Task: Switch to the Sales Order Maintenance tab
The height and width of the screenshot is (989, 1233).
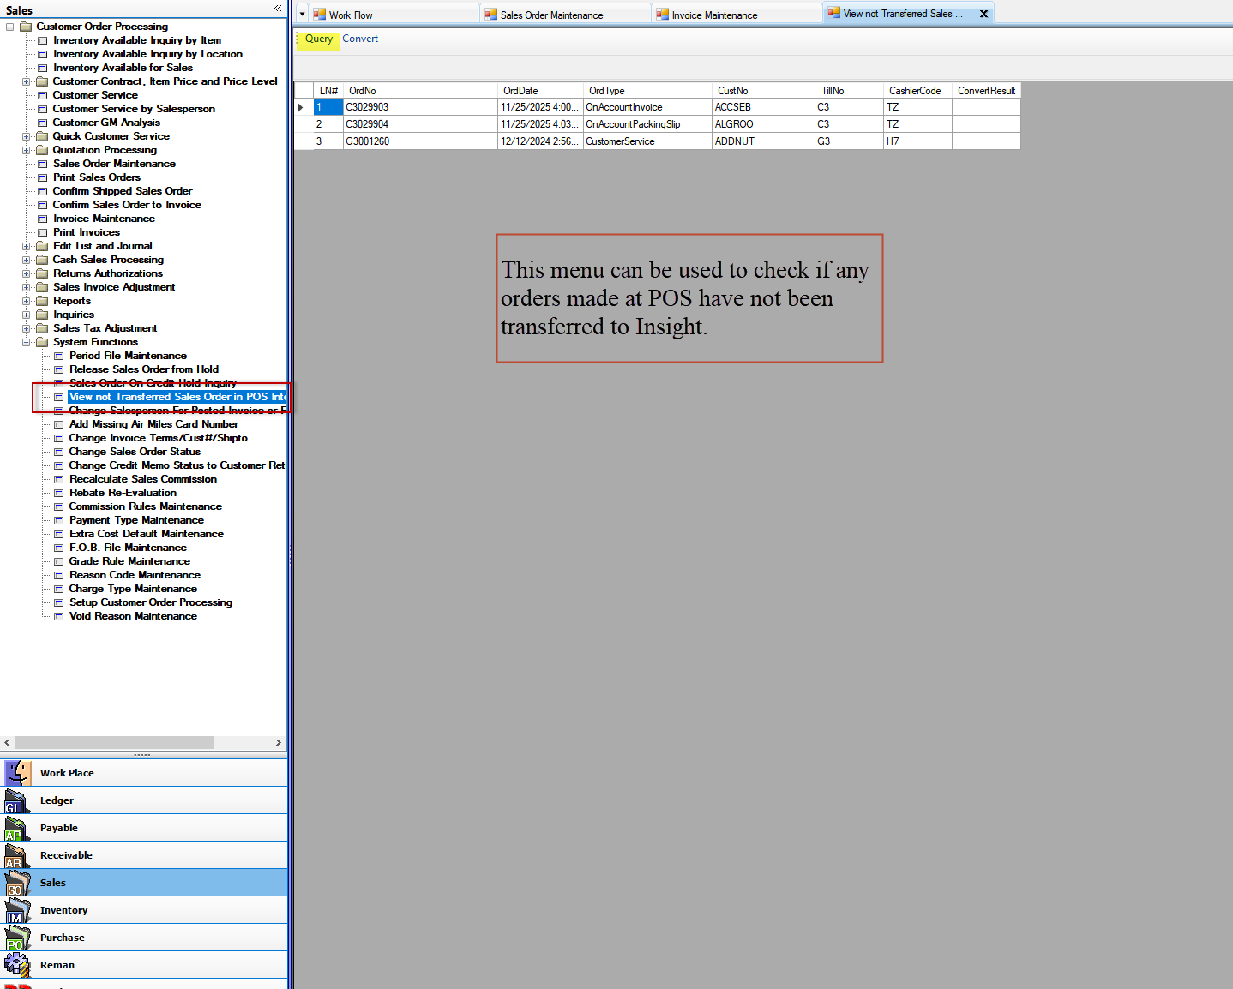Action: coord(551,15)
